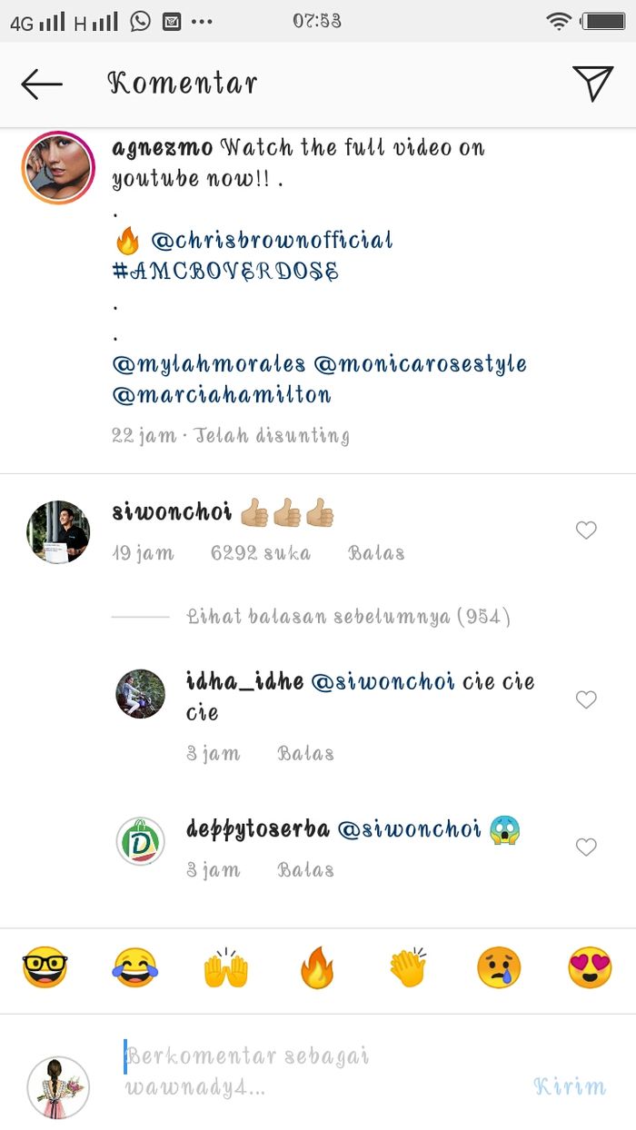Insert the raised hands emoji

click(x=226, y=968)
